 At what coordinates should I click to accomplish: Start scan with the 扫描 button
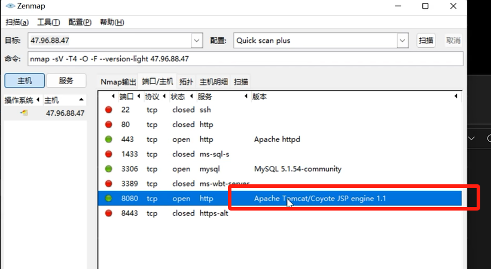click(x=426, y=41)
